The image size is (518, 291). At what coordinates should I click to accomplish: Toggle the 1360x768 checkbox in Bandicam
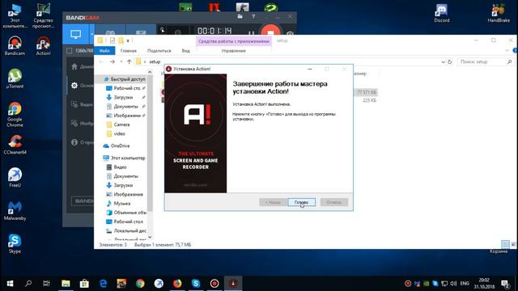pos(69,50)
